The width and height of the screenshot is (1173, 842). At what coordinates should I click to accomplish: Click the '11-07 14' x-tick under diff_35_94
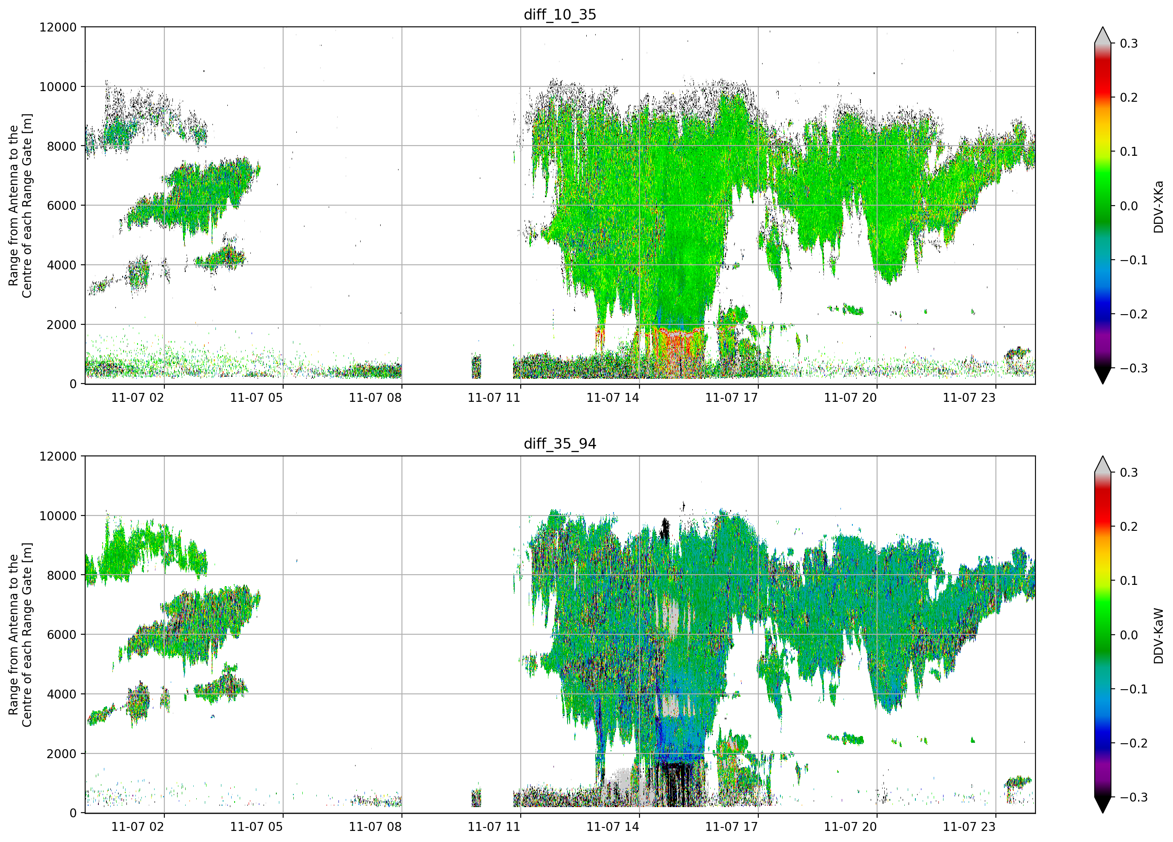pyautogui.click(x=613, y=827)
